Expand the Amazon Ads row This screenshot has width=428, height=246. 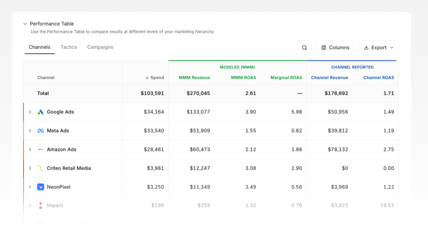pyautogui.click(x=30, y=150)
